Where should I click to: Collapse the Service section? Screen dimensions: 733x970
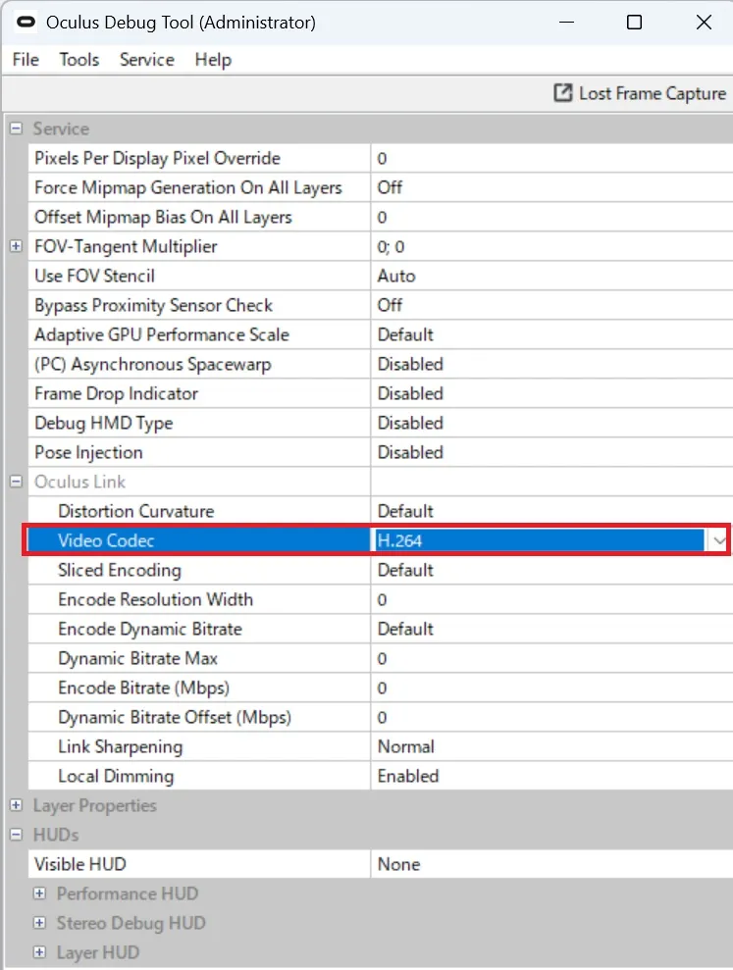click(x=16, y=128)
